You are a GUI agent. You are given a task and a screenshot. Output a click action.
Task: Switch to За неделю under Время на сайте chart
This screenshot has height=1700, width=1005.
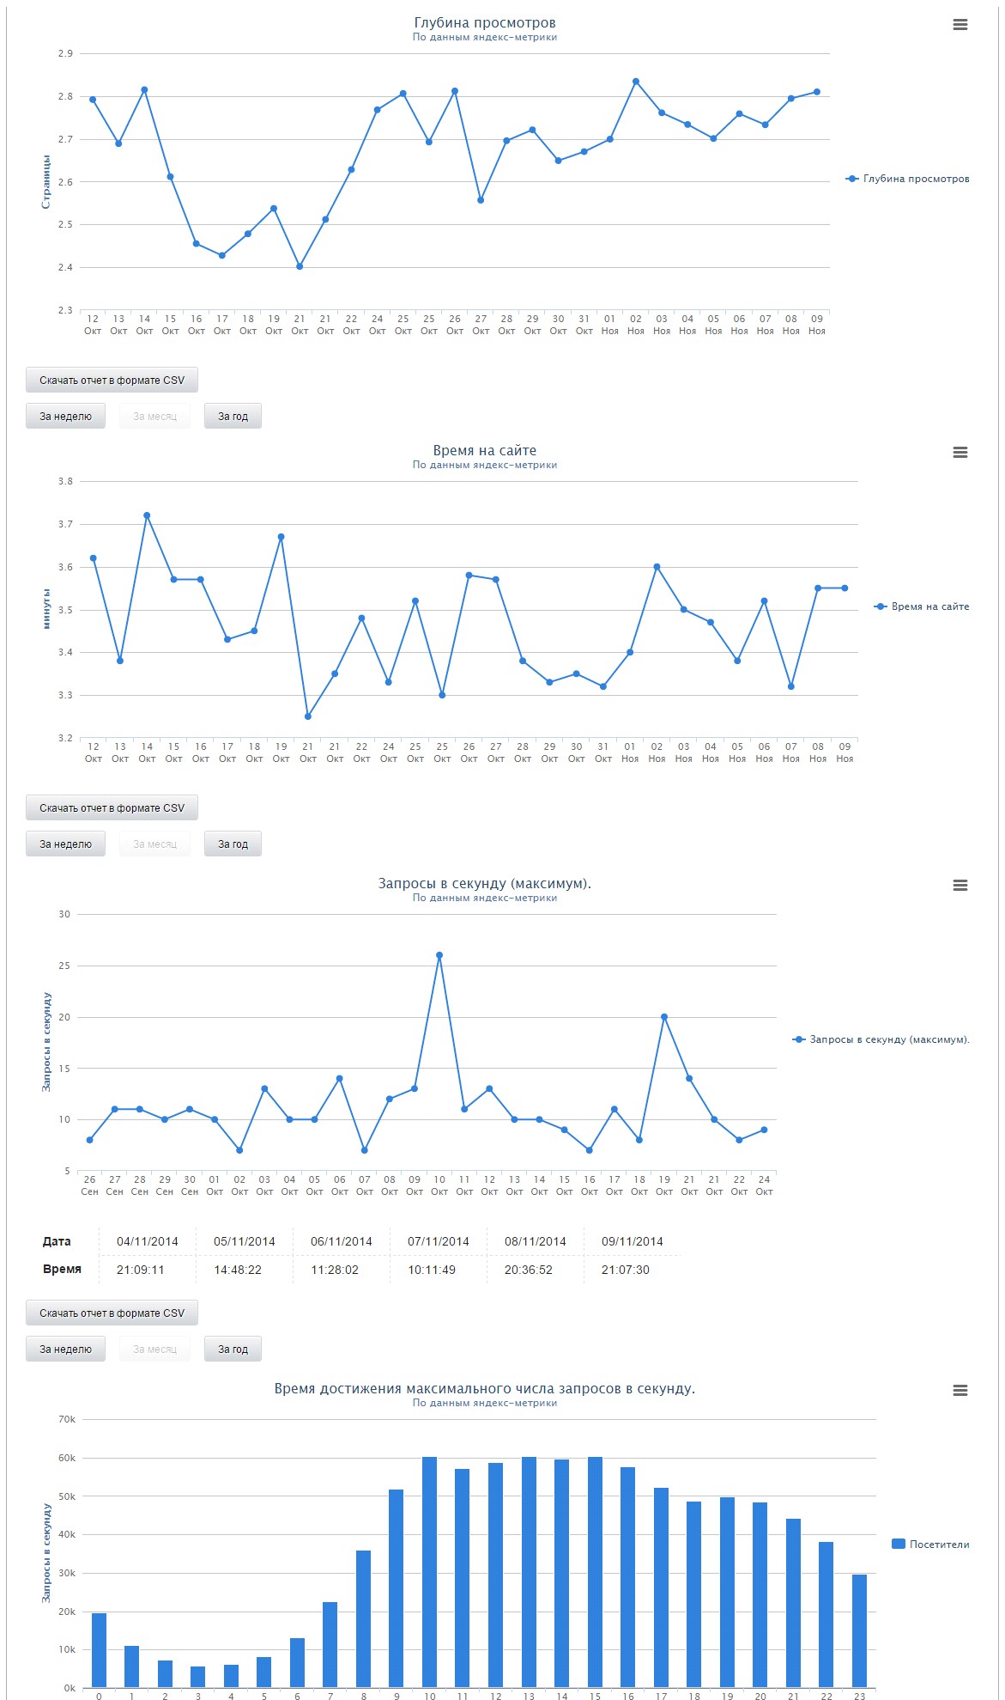click(x=65, y=844)
